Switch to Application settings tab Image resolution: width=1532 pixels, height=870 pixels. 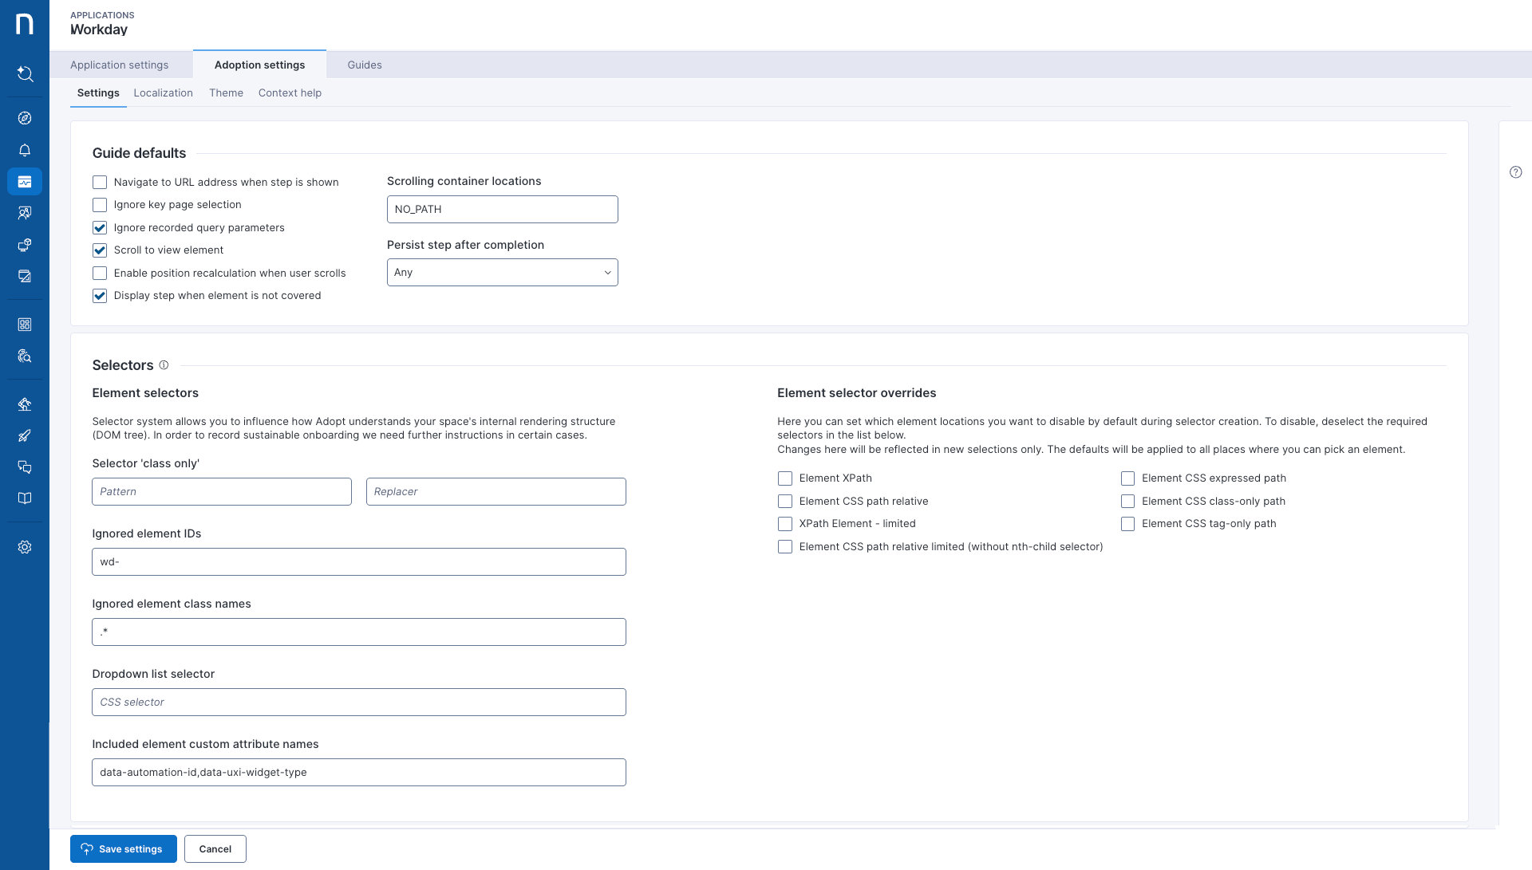pos(120,65)
